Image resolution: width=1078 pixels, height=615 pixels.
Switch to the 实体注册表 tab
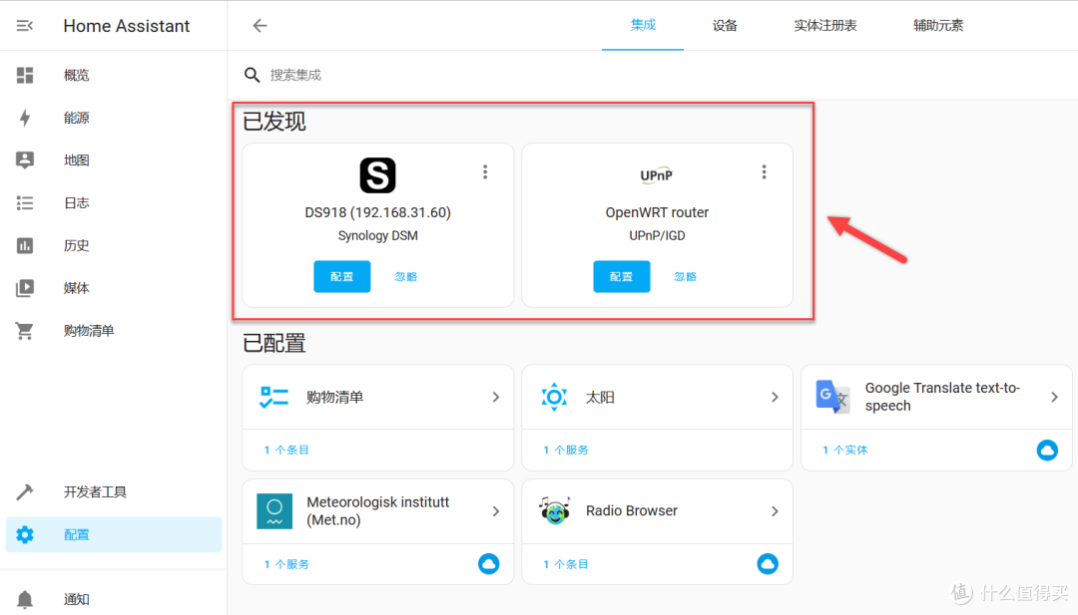click(825, 25)
